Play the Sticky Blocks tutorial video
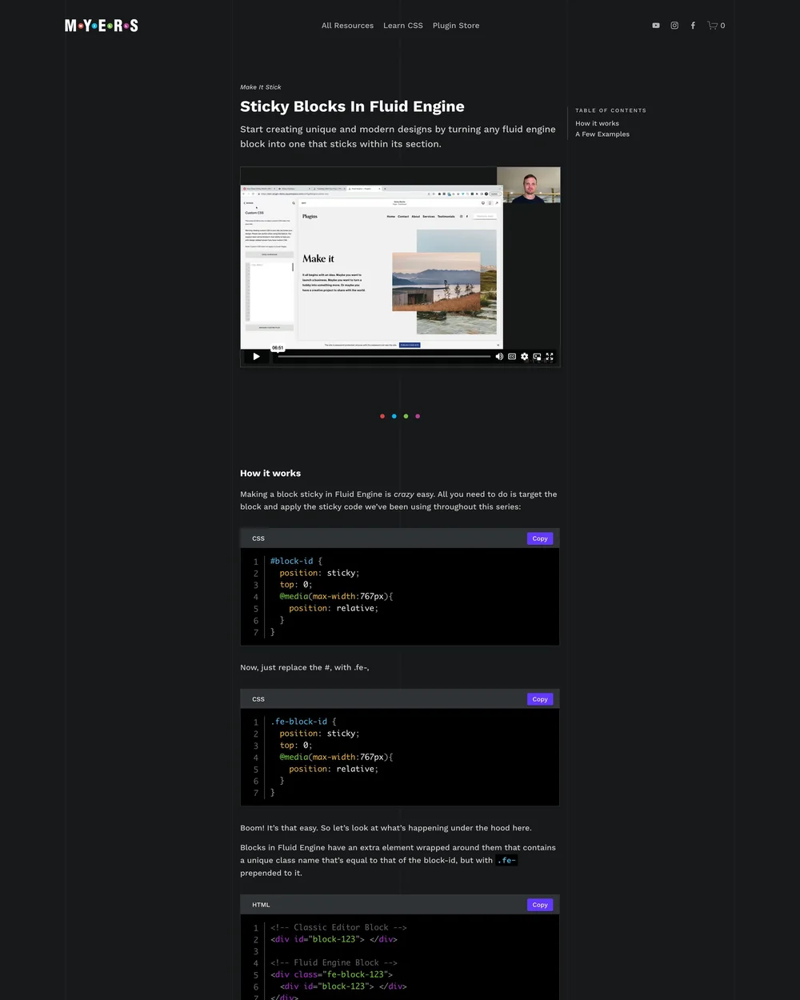This screenshot has width=800, height=1000. pos(256,356)
